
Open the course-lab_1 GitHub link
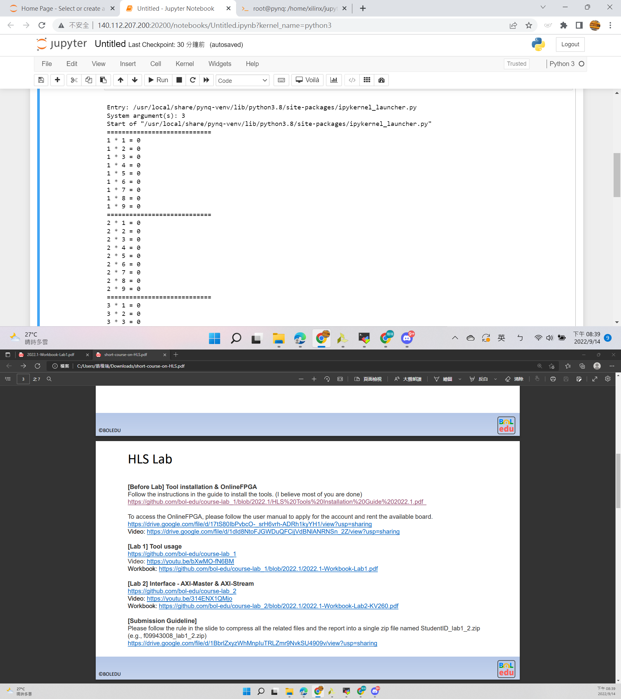[x=181, y=554]
